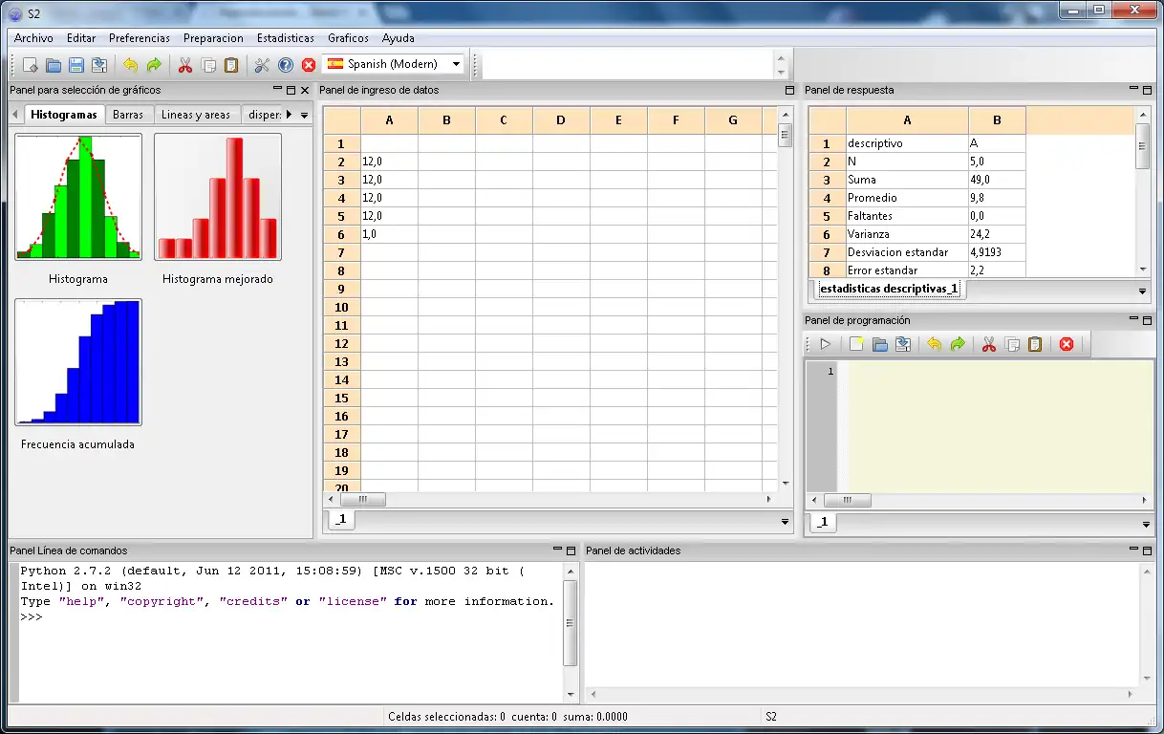Viewport: 1164px width, 734px height.
Task: Open the Editar menu
Action: pos(81,38)
